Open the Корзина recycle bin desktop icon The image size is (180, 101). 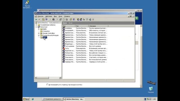(x=151, y=90)
